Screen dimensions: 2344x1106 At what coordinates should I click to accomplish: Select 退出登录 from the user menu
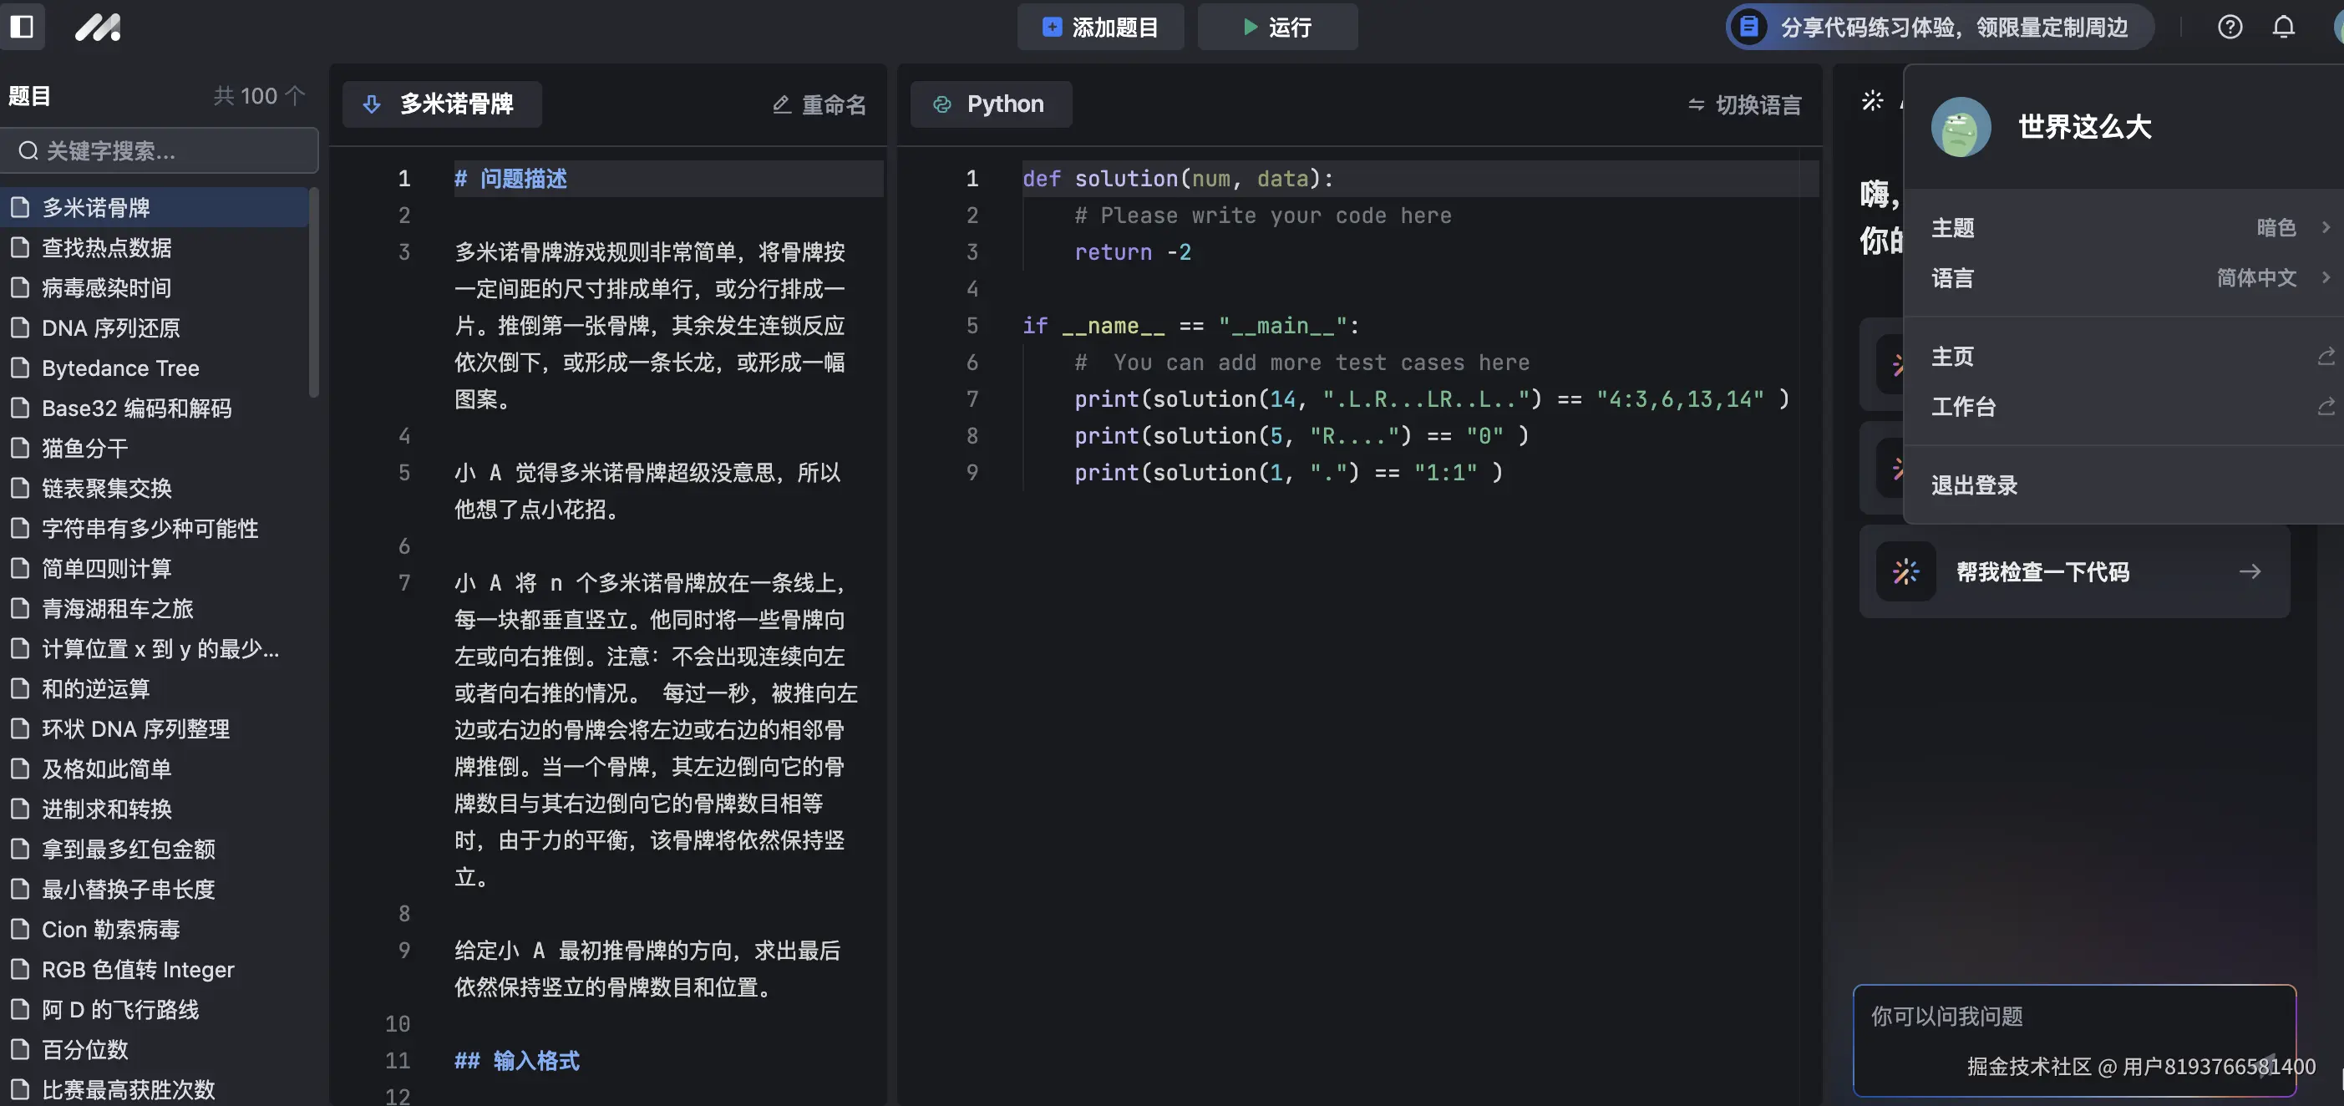1973,485
